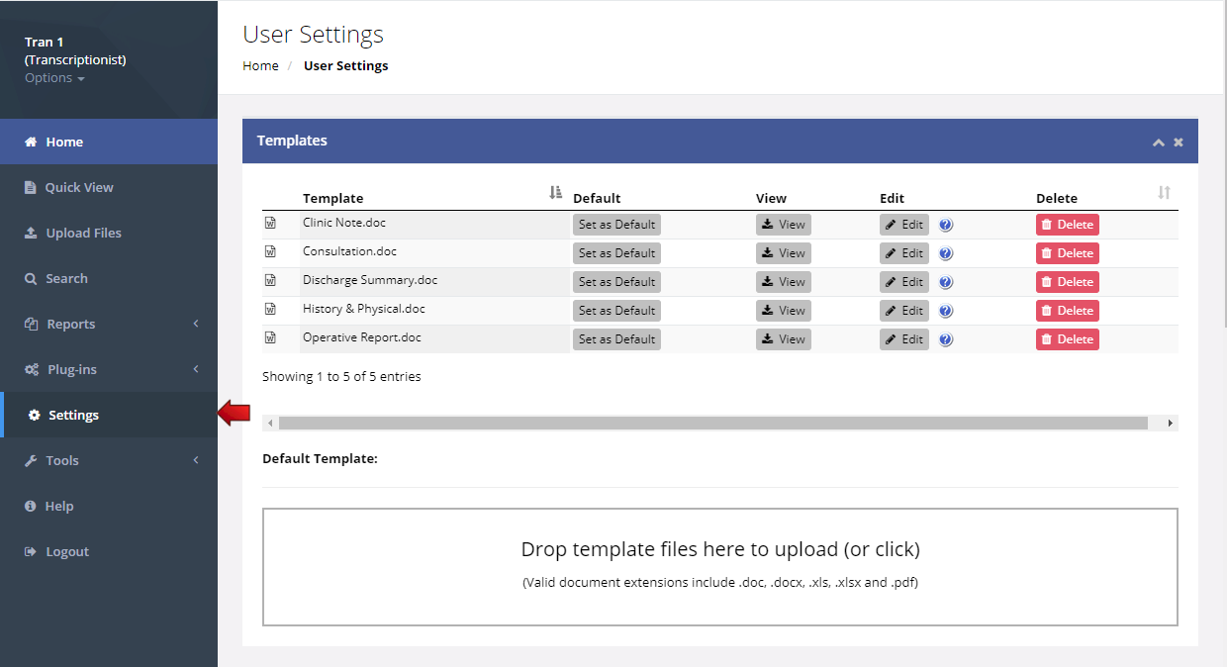Click the sort arrows icon in Delete column
The width and height of the screenshot is (1227, 667).
tap(1164, 192)
